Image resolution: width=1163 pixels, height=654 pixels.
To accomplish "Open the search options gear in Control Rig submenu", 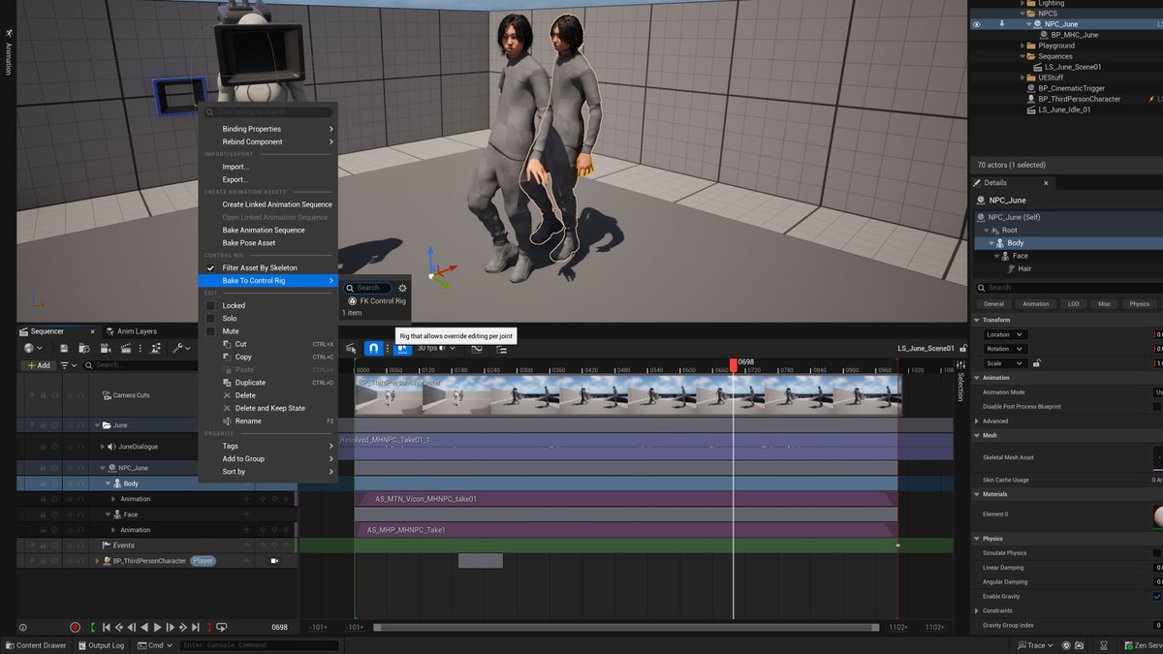I will coord(403,288).
